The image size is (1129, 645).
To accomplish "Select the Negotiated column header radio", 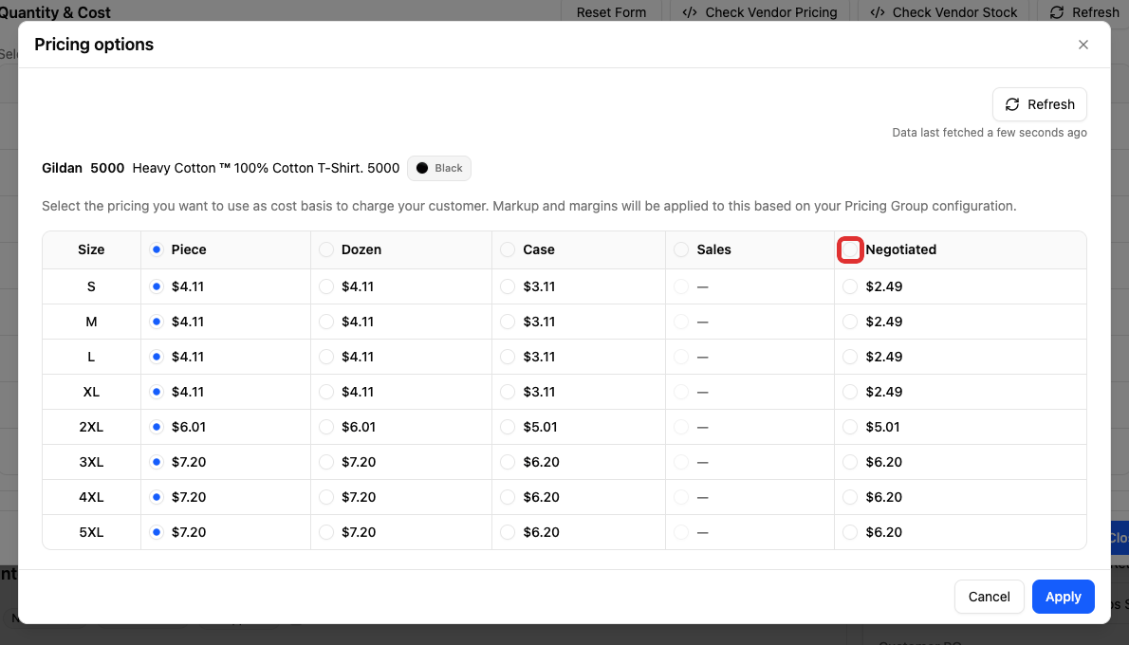I will pos(850,249).
